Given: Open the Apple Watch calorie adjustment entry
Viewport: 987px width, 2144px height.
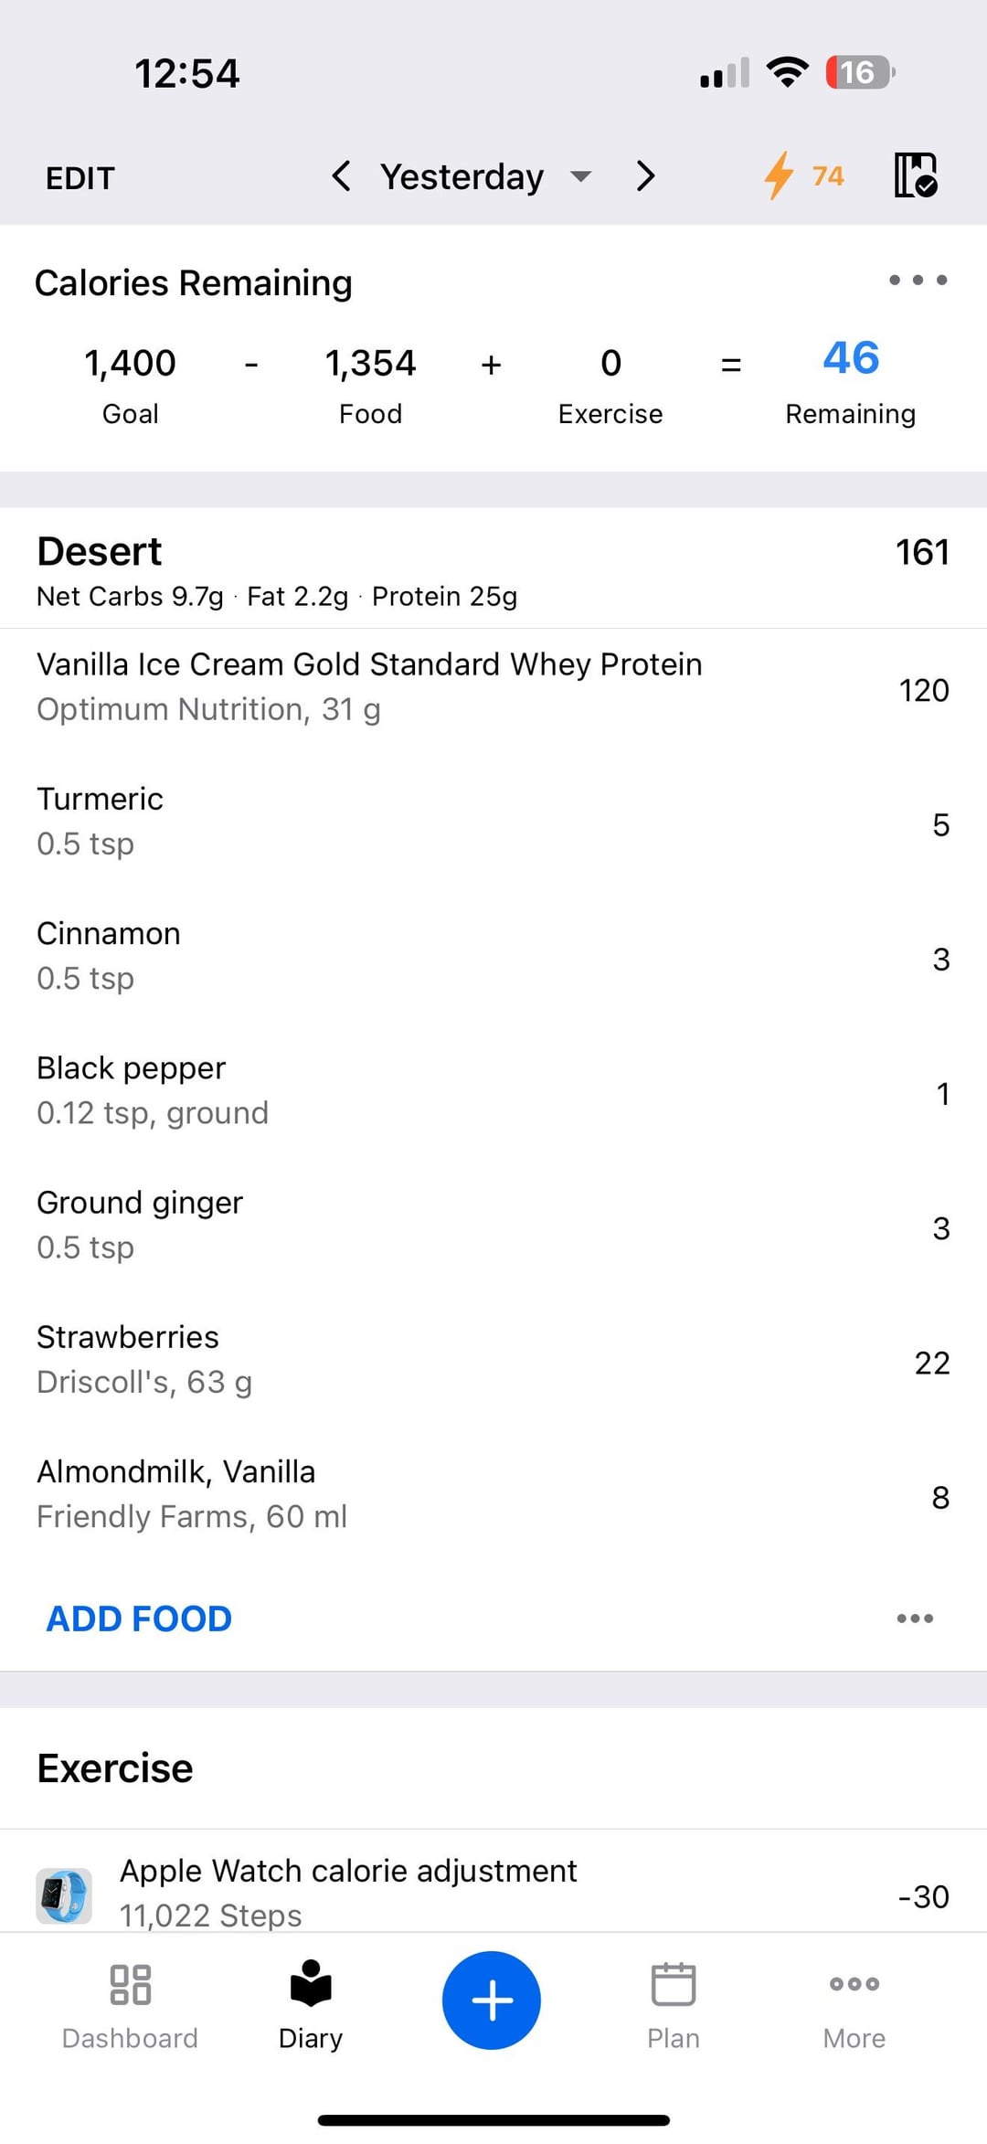Looking at the screenshot, I should [492, 1893].
